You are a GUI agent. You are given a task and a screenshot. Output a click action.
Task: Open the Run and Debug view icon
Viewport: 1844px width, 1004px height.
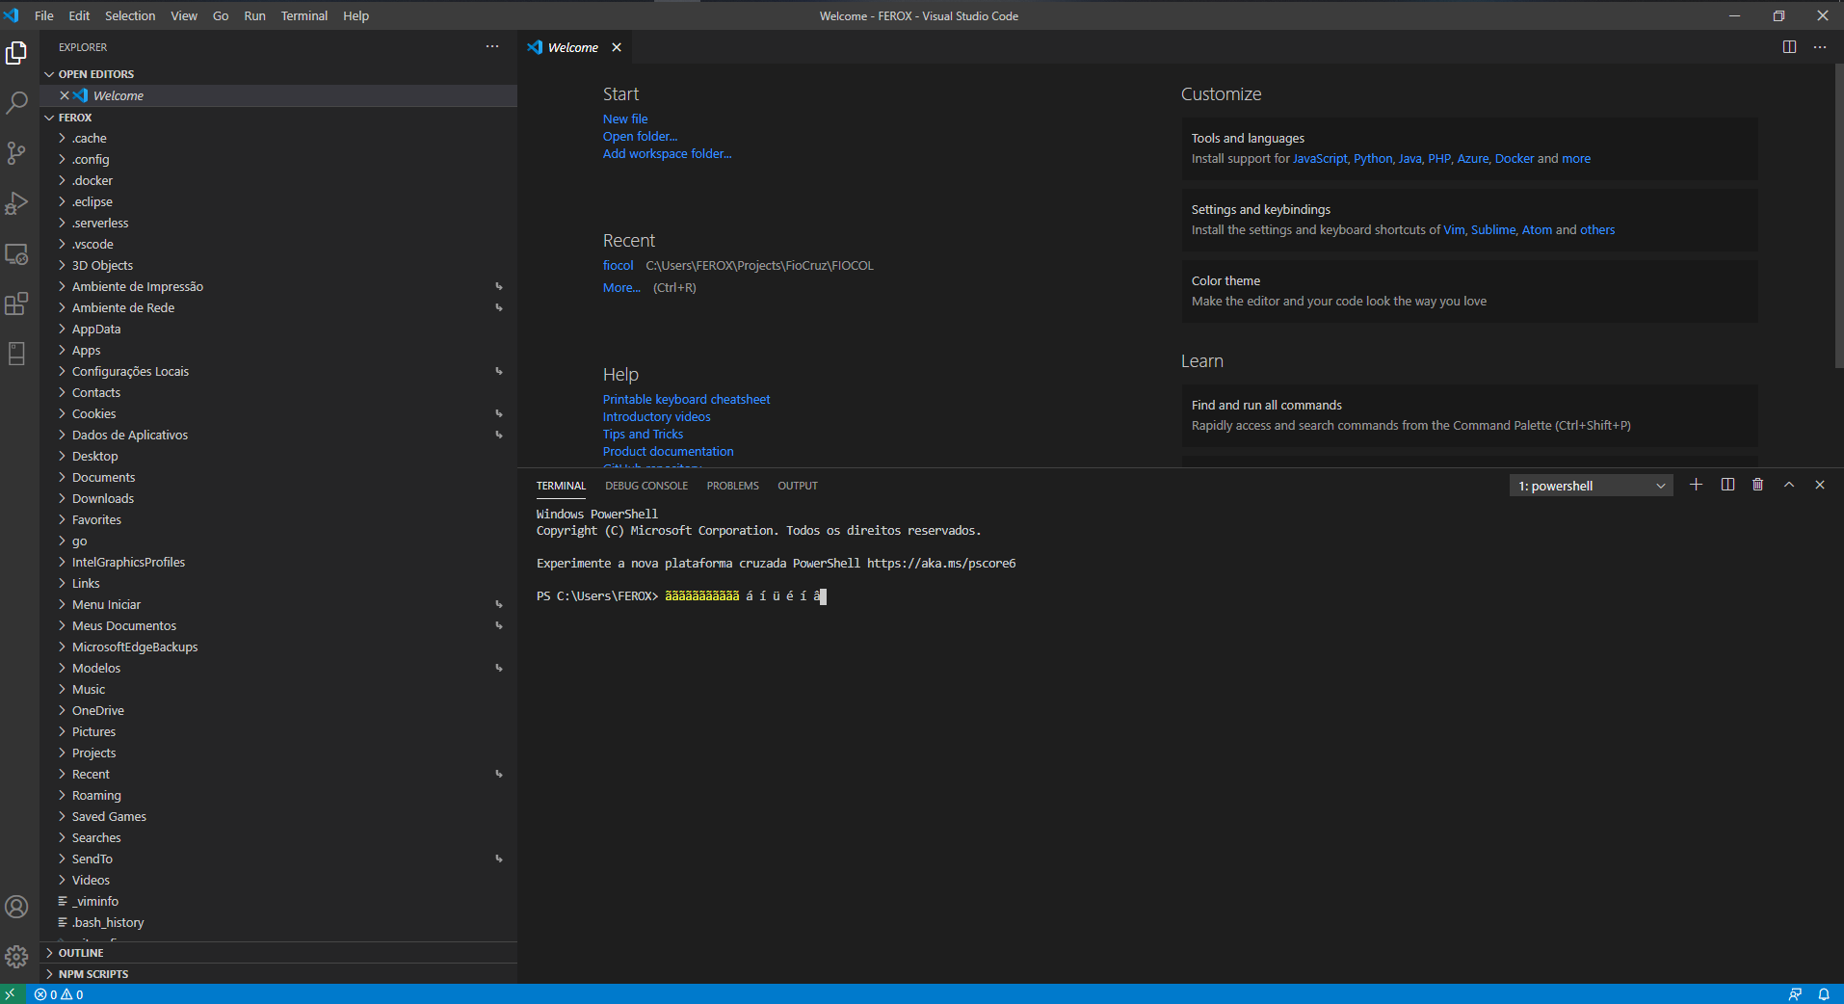click(16, 203)
